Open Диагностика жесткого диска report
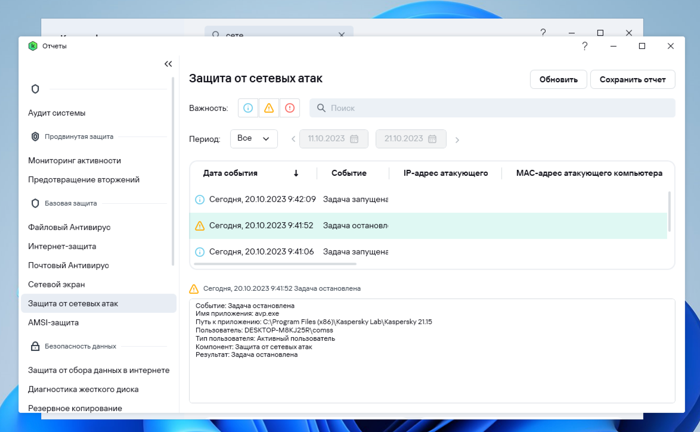The image size is (700, 432). (x=83, y=390)
